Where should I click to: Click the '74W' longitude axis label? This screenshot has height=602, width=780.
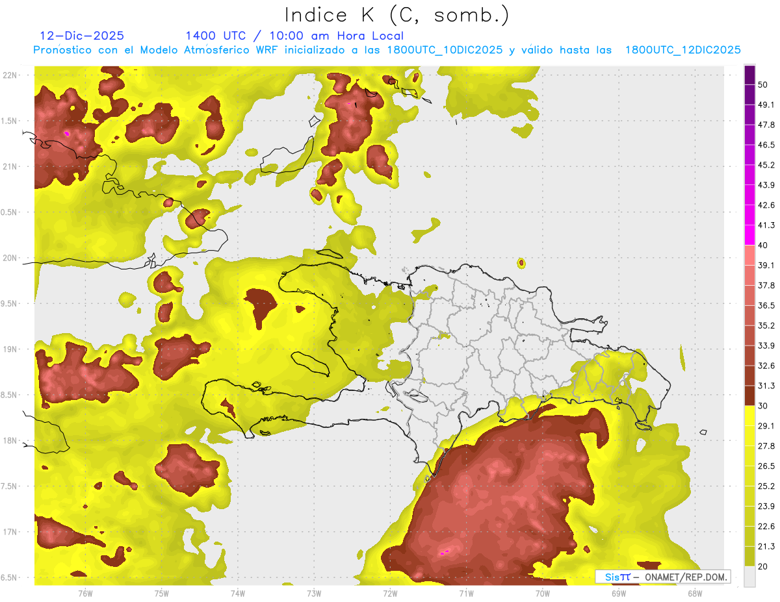[x=238, y=594]
